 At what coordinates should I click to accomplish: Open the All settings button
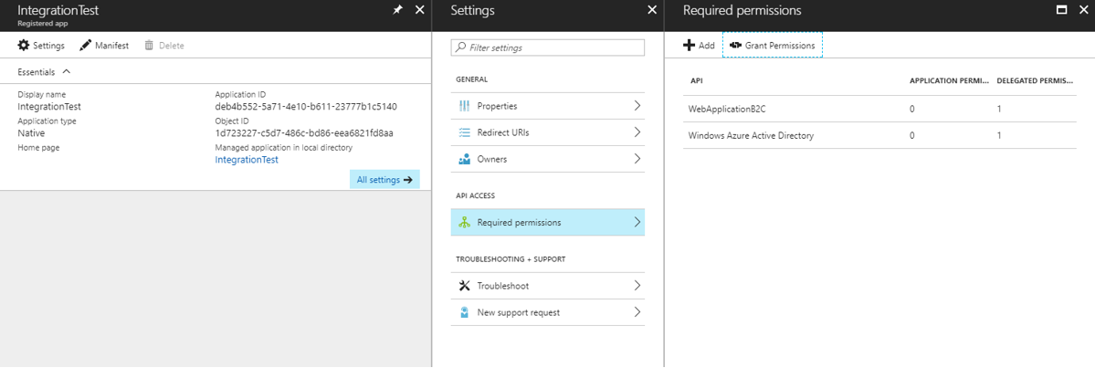(x=384, y=180)
